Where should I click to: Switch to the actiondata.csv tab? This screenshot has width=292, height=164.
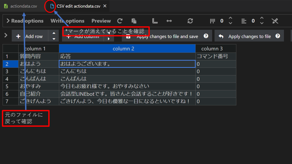20,6
